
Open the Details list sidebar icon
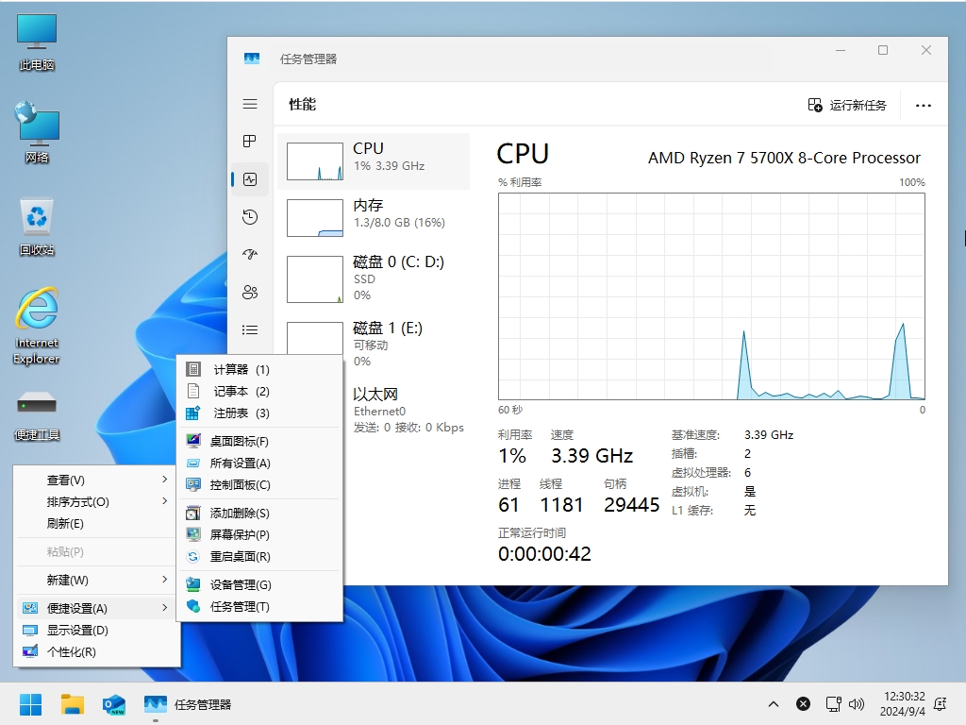249,329
